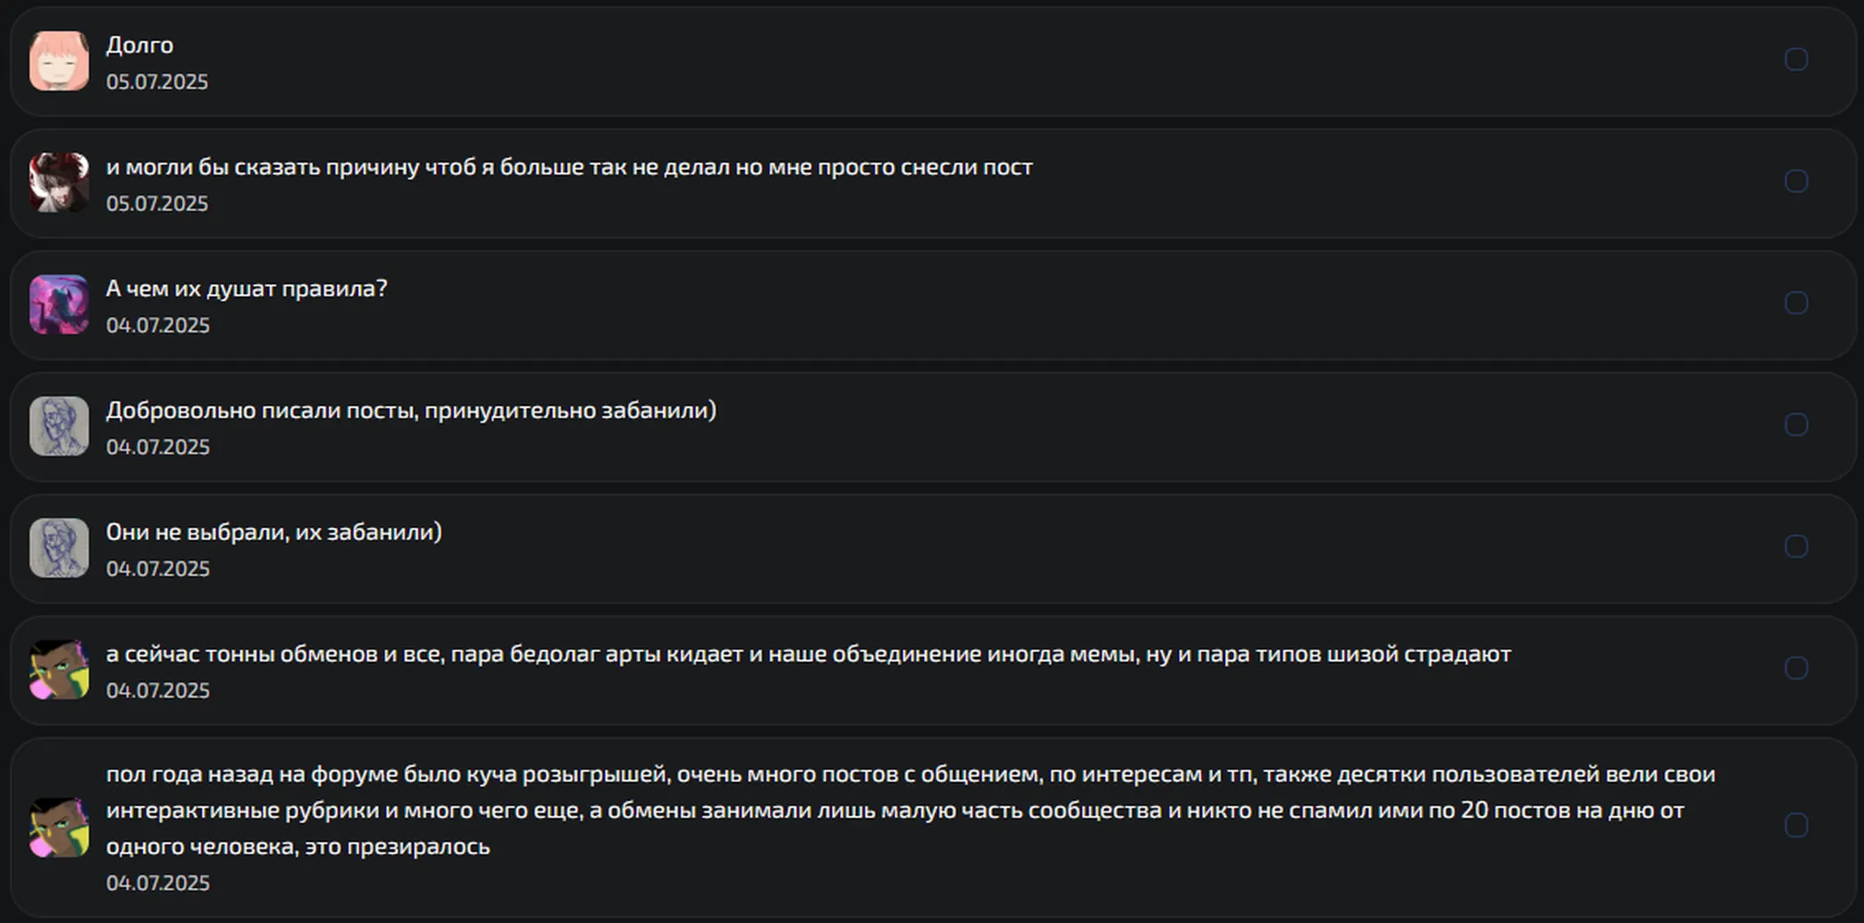Image resolution: width=1864 pixels, height=923 pixels.
Task: Check the box for 'А чем их душат правила?'
Action: click(1796, 303)
